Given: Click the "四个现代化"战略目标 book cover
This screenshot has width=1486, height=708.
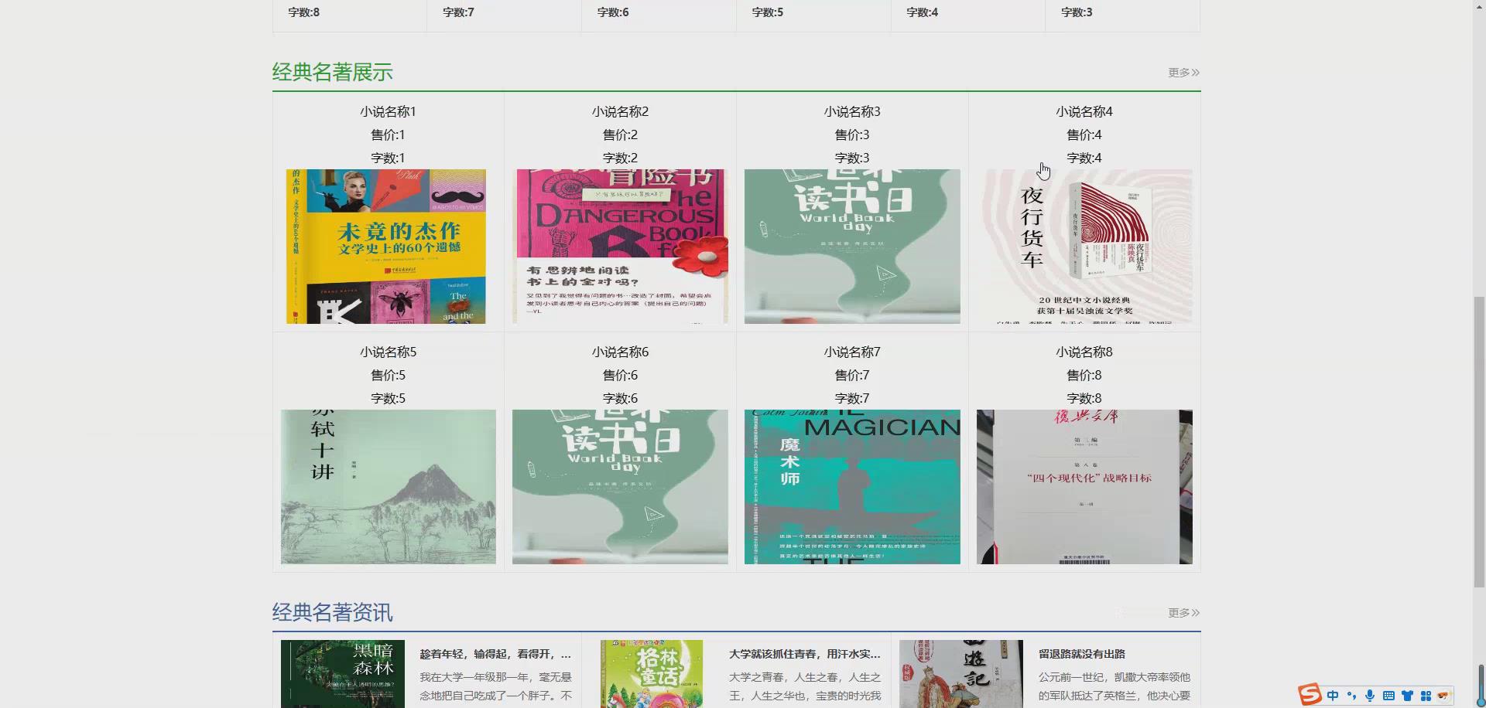Looking at the screenshot, I should 1084,487.
